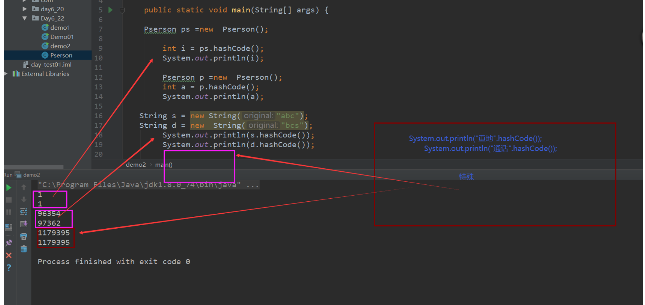This screenshot has width=645, height=305.
Task: Open day_test01.iml file
Action: [x=51, y=64]
